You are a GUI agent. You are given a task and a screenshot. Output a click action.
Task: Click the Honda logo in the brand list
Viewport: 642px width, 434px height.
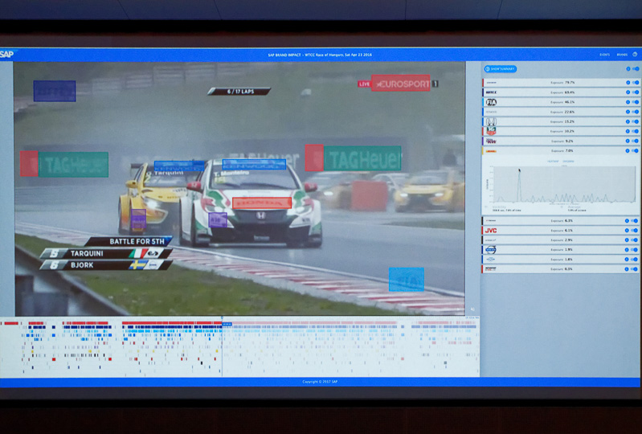[x=491, y=121]
